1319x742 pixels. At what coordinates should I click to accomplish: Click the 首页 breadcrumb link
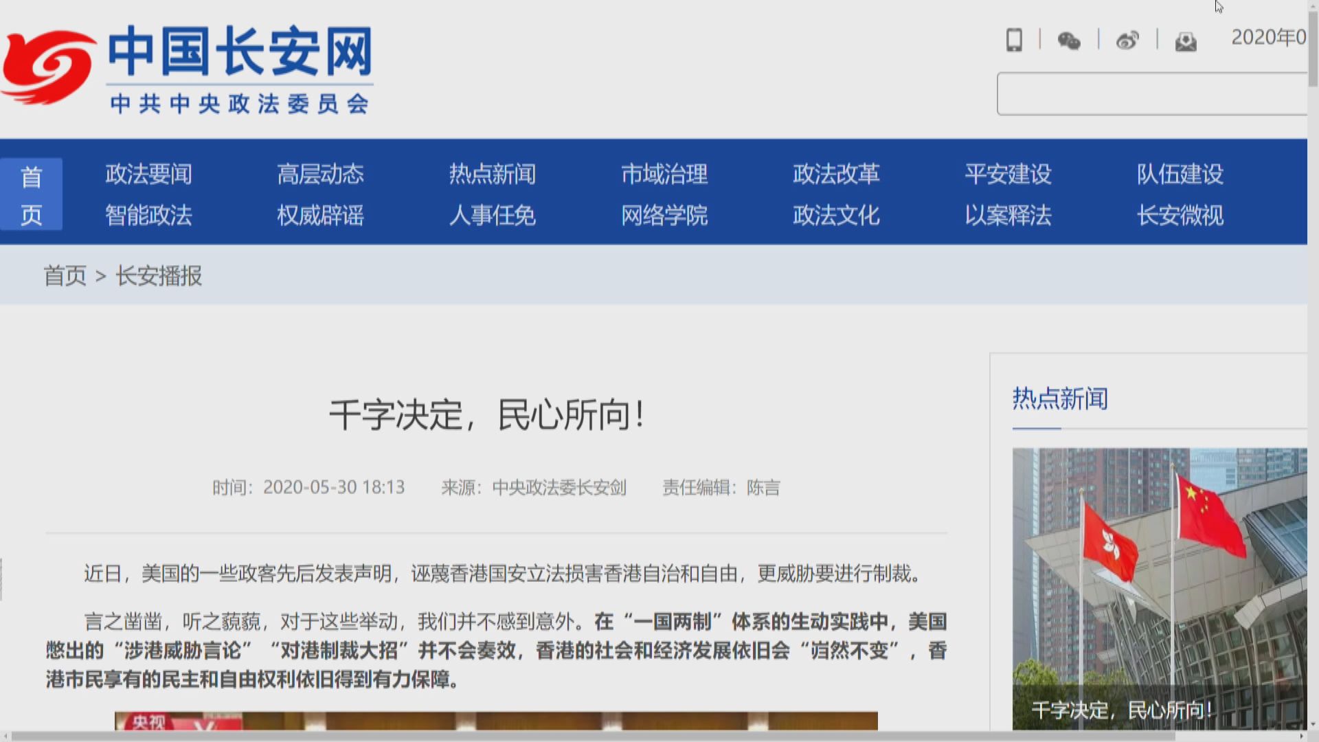(65, 276)
